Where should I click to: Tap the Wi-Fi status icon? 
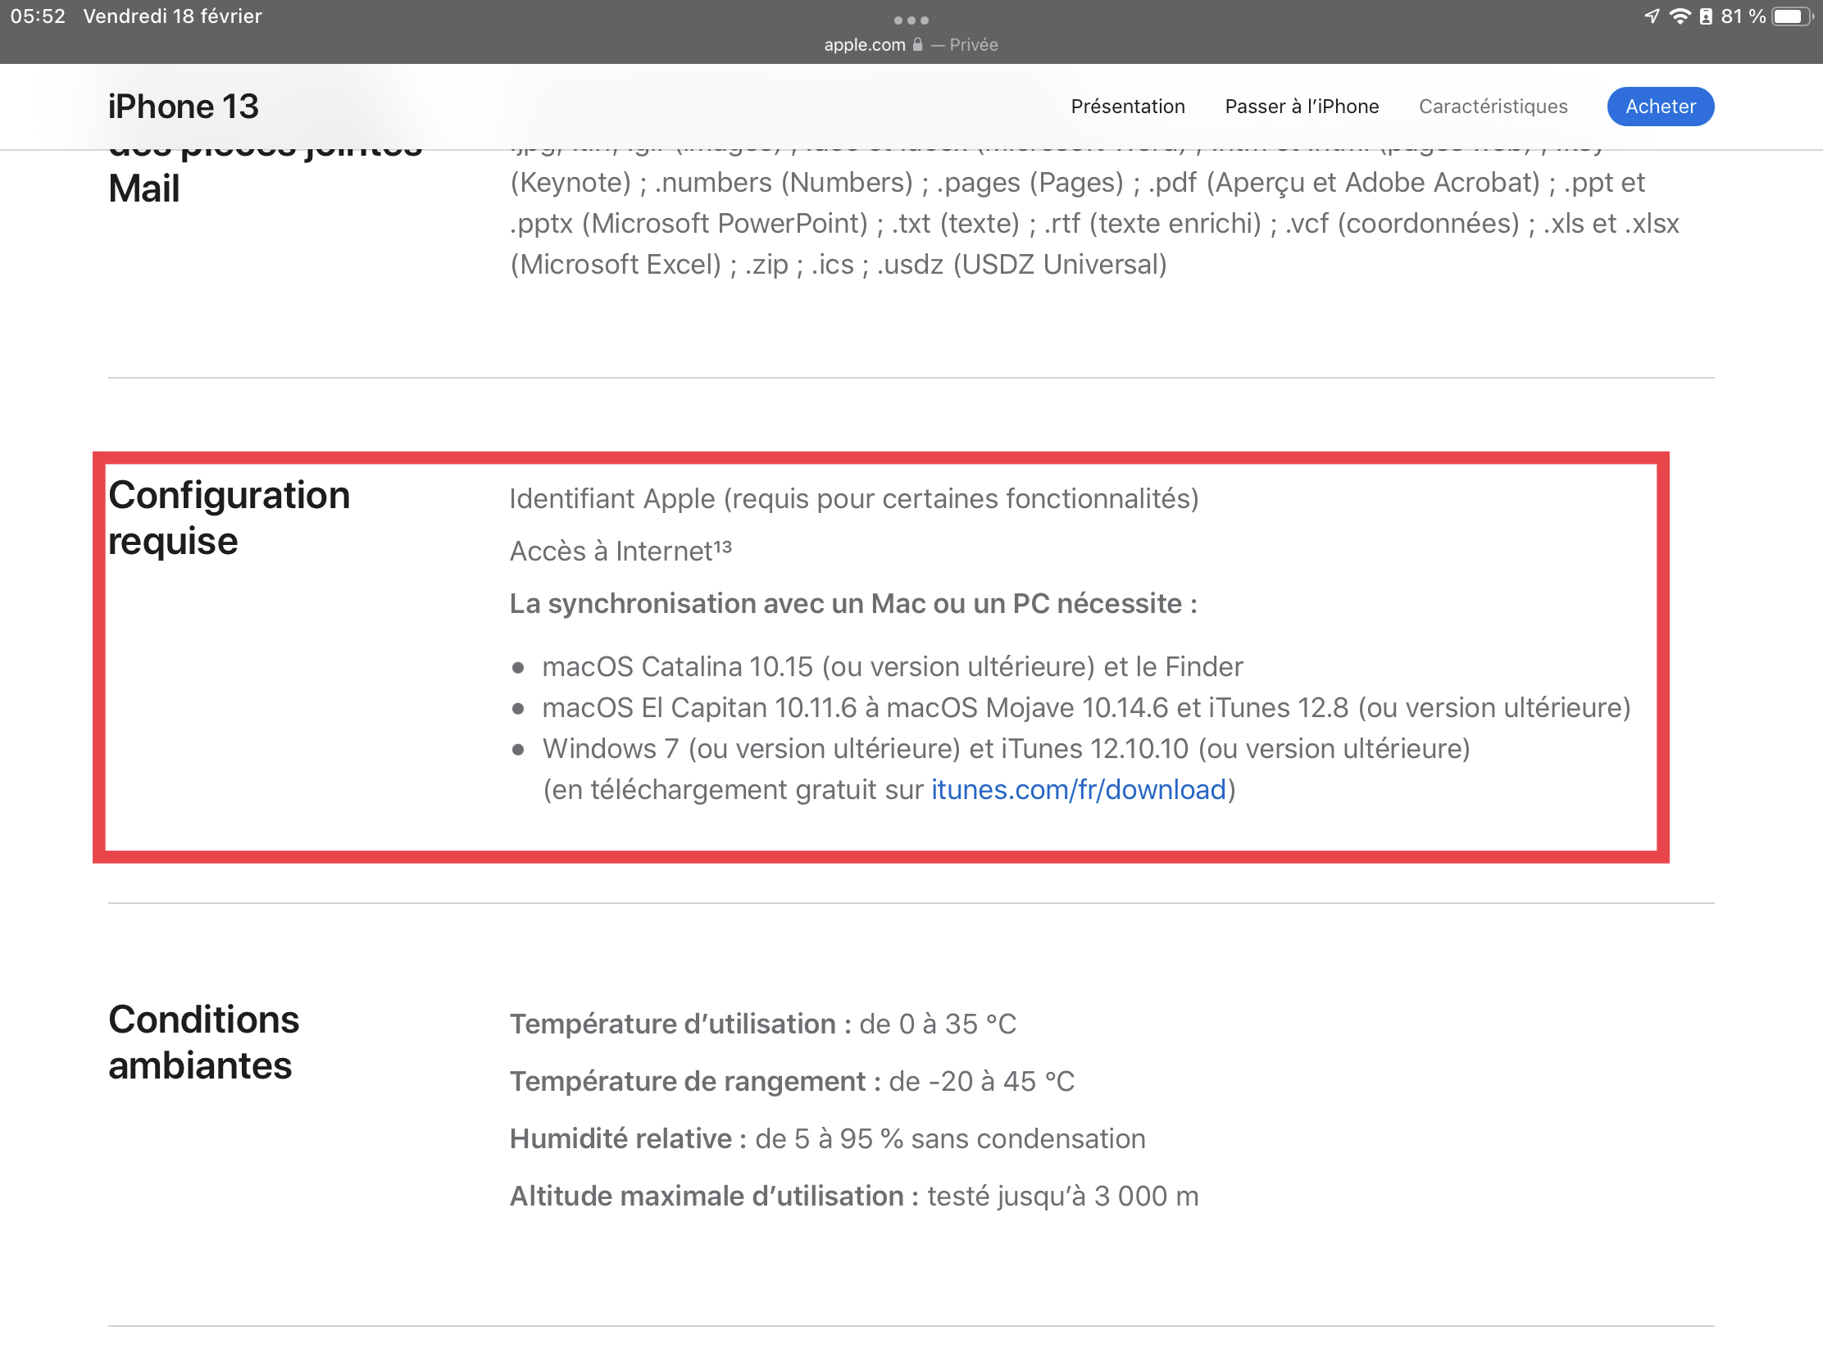(1679, 16)
